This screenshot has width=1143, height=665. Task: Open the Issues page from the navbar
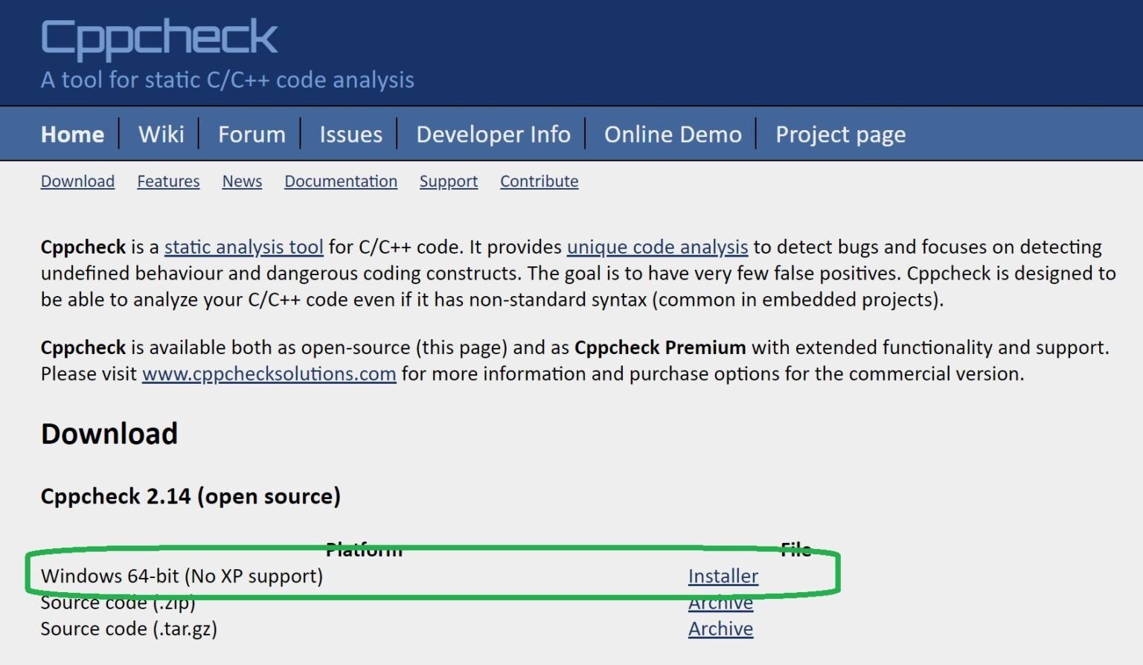coord(350,134)
